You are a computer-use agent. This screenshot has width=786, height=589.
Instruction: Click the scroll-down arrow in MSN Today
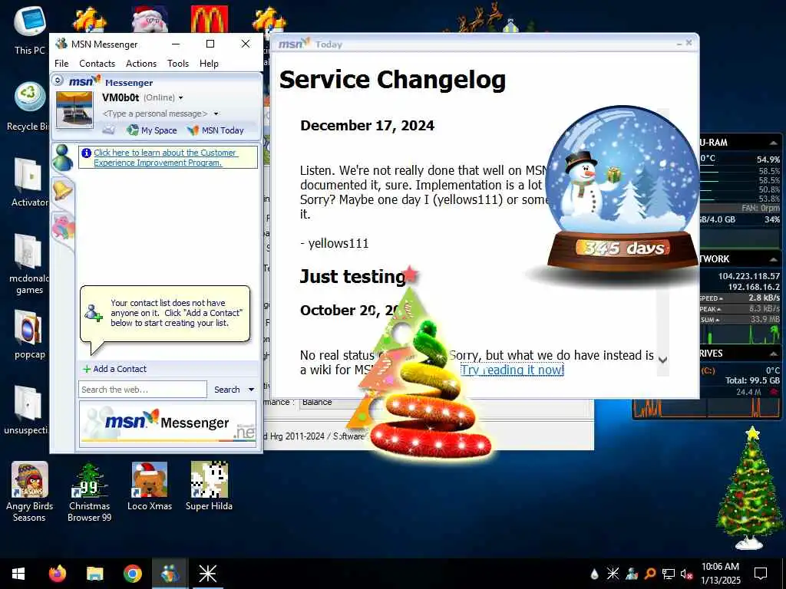coord(662,360)
